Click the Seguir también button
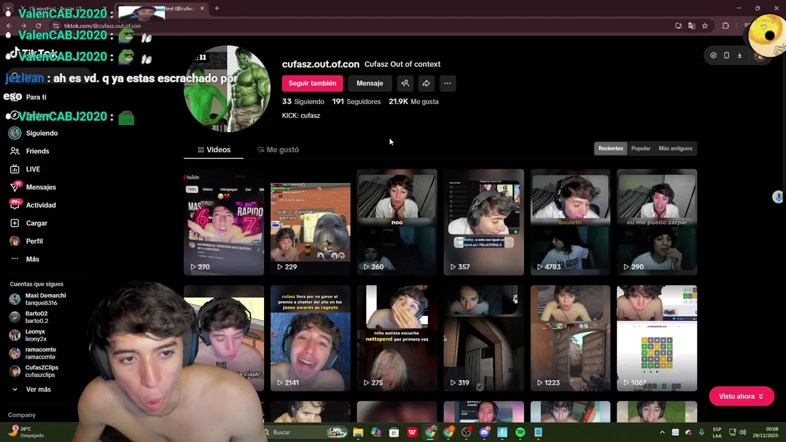This screenshot has width=786, height=442. pyautogui.click(x=313, y=83)
